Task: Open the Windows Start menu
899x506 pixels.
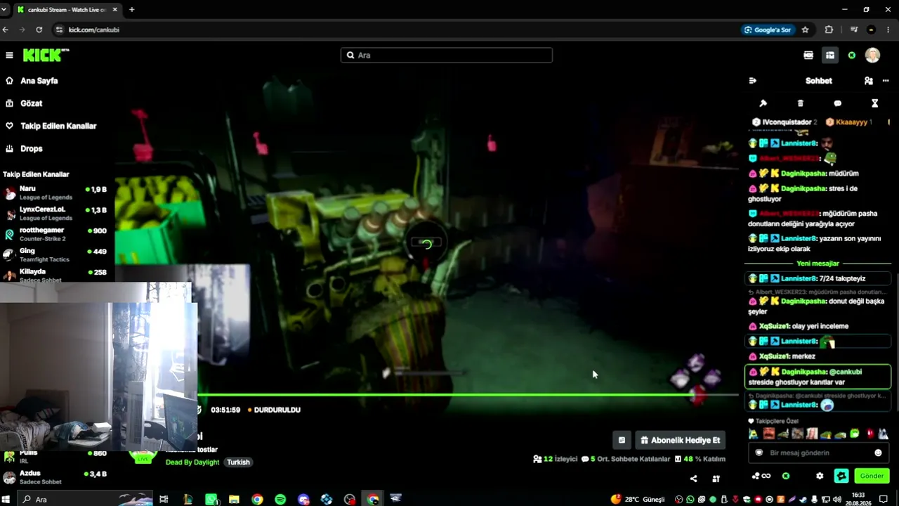Action: tap(6, 499)
